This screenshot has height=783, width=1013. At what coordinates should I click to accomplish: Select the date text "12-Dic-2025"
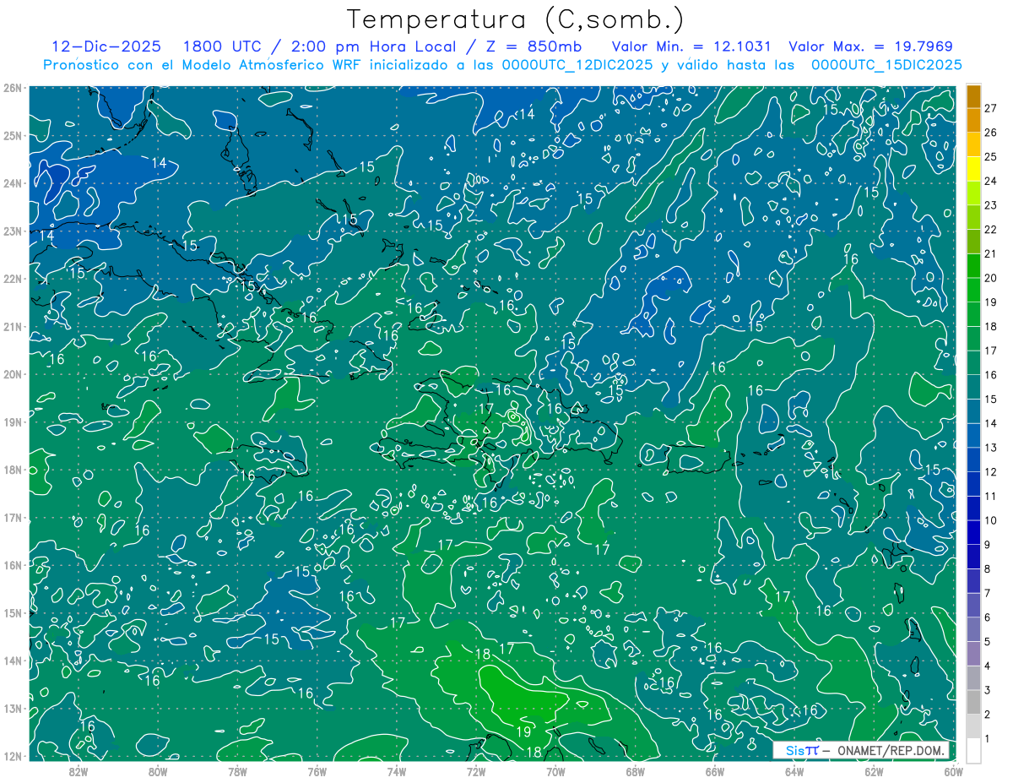coord(106,46)
